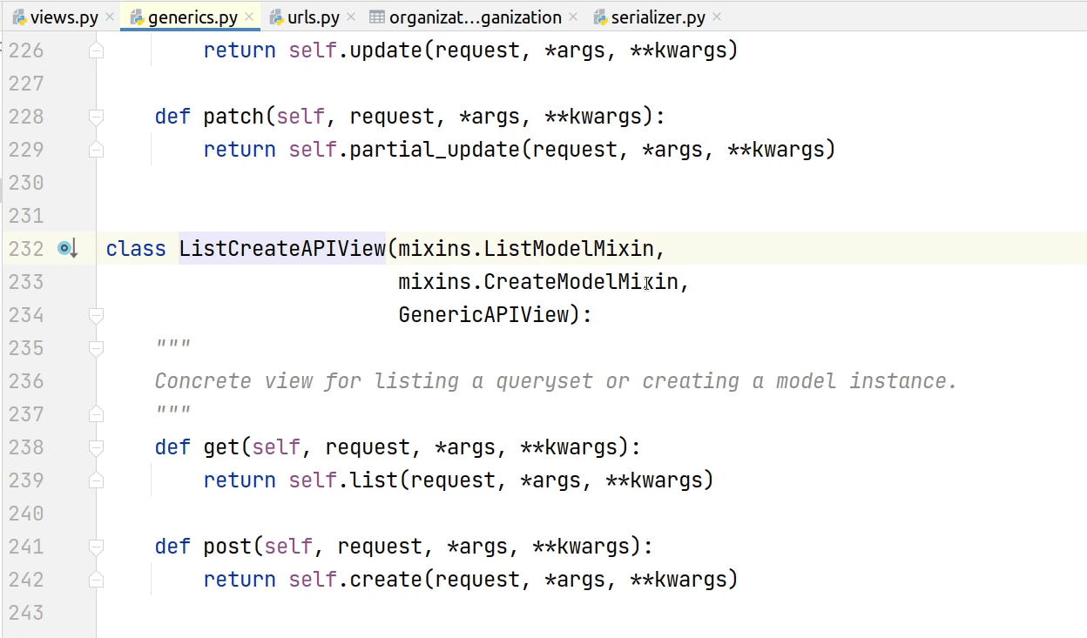Screen dimensions: 1087x638
Task: Close the generics.py tab
Action: pyautogui.click(x=248, y=17)
